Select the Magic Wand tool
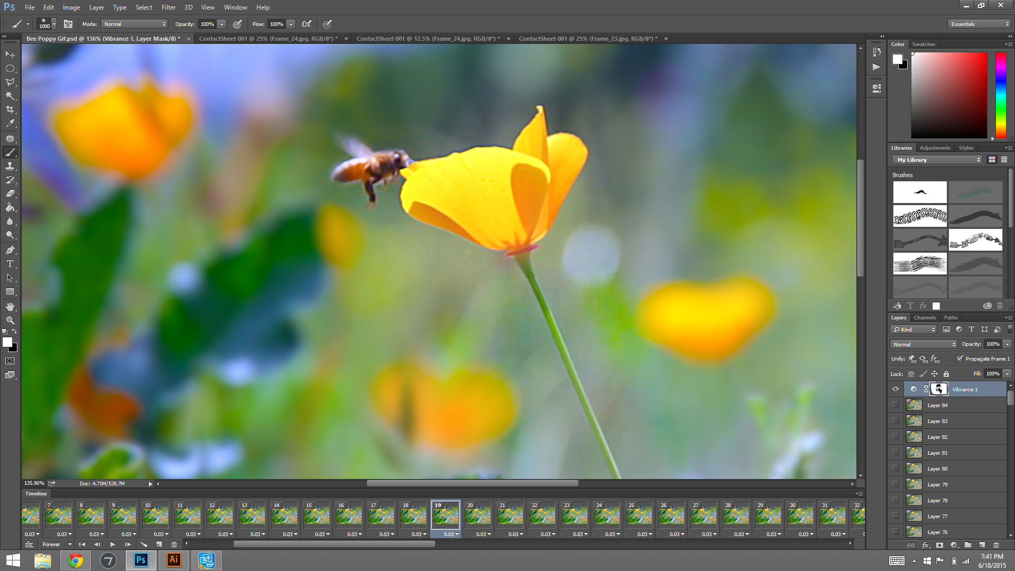This screenshot has width=1015, height=571. [10, 96]
